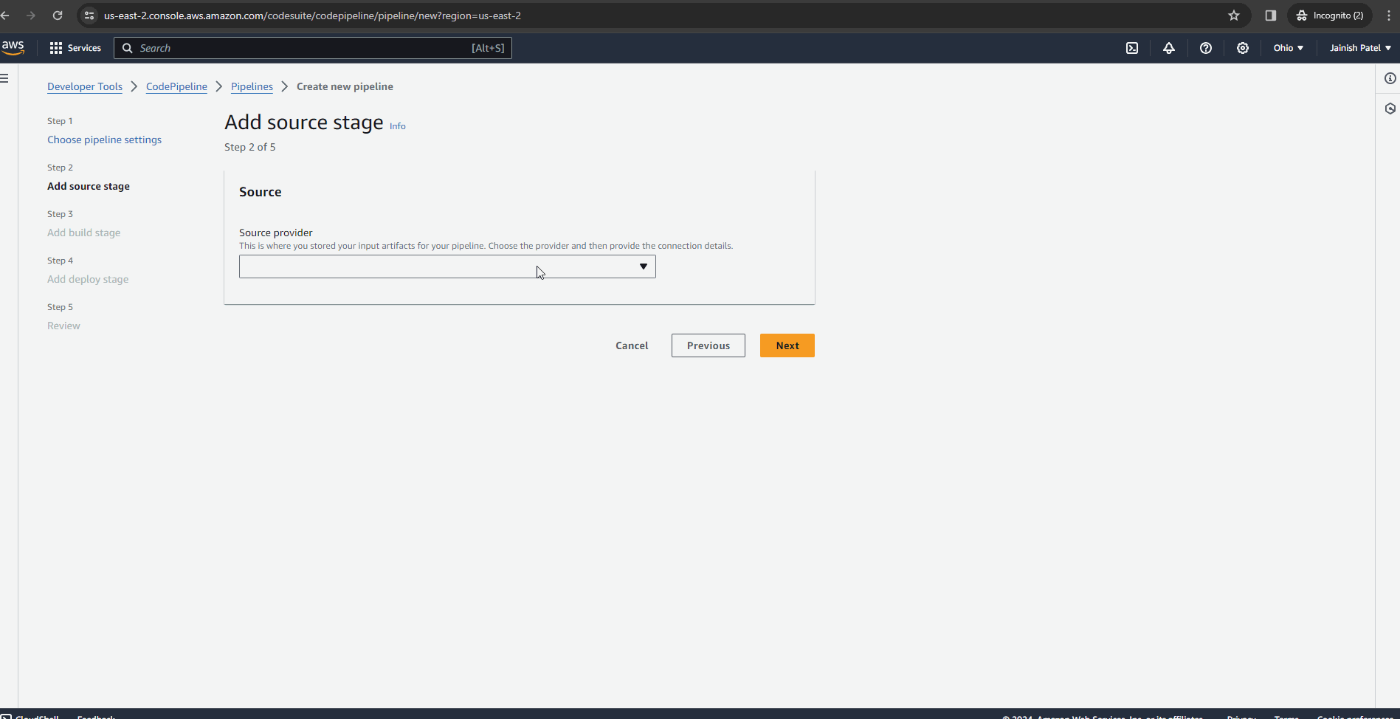Click the Info link beside Add source stage

[x=397, y=125]
